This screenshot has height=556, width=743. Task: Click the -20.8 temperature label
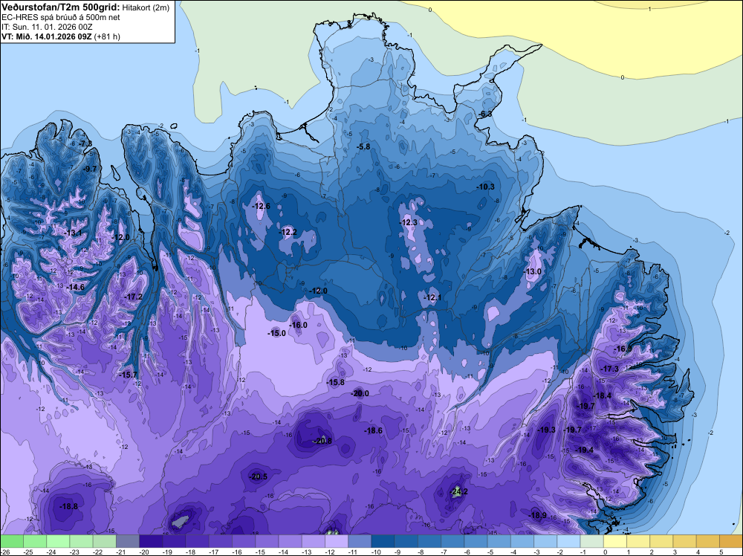pos(322,441)
